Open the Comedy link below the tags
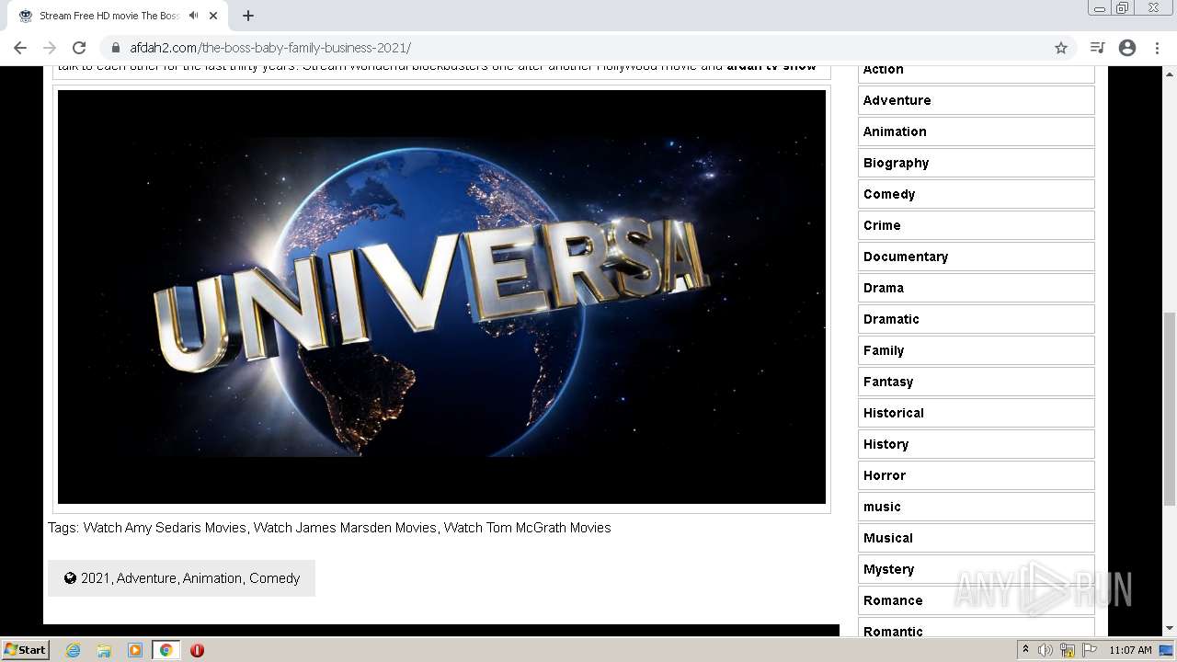The height and width of the screenshot is (662, 1177). 274,578
